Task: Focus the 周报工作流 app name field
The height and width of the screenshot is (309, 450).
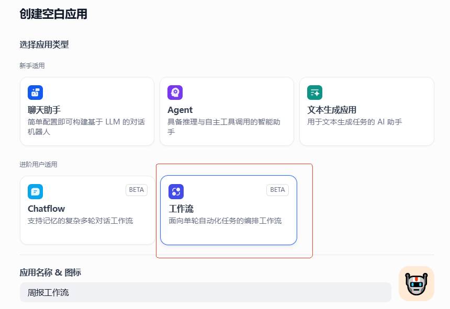Action: tap(205, 292)
